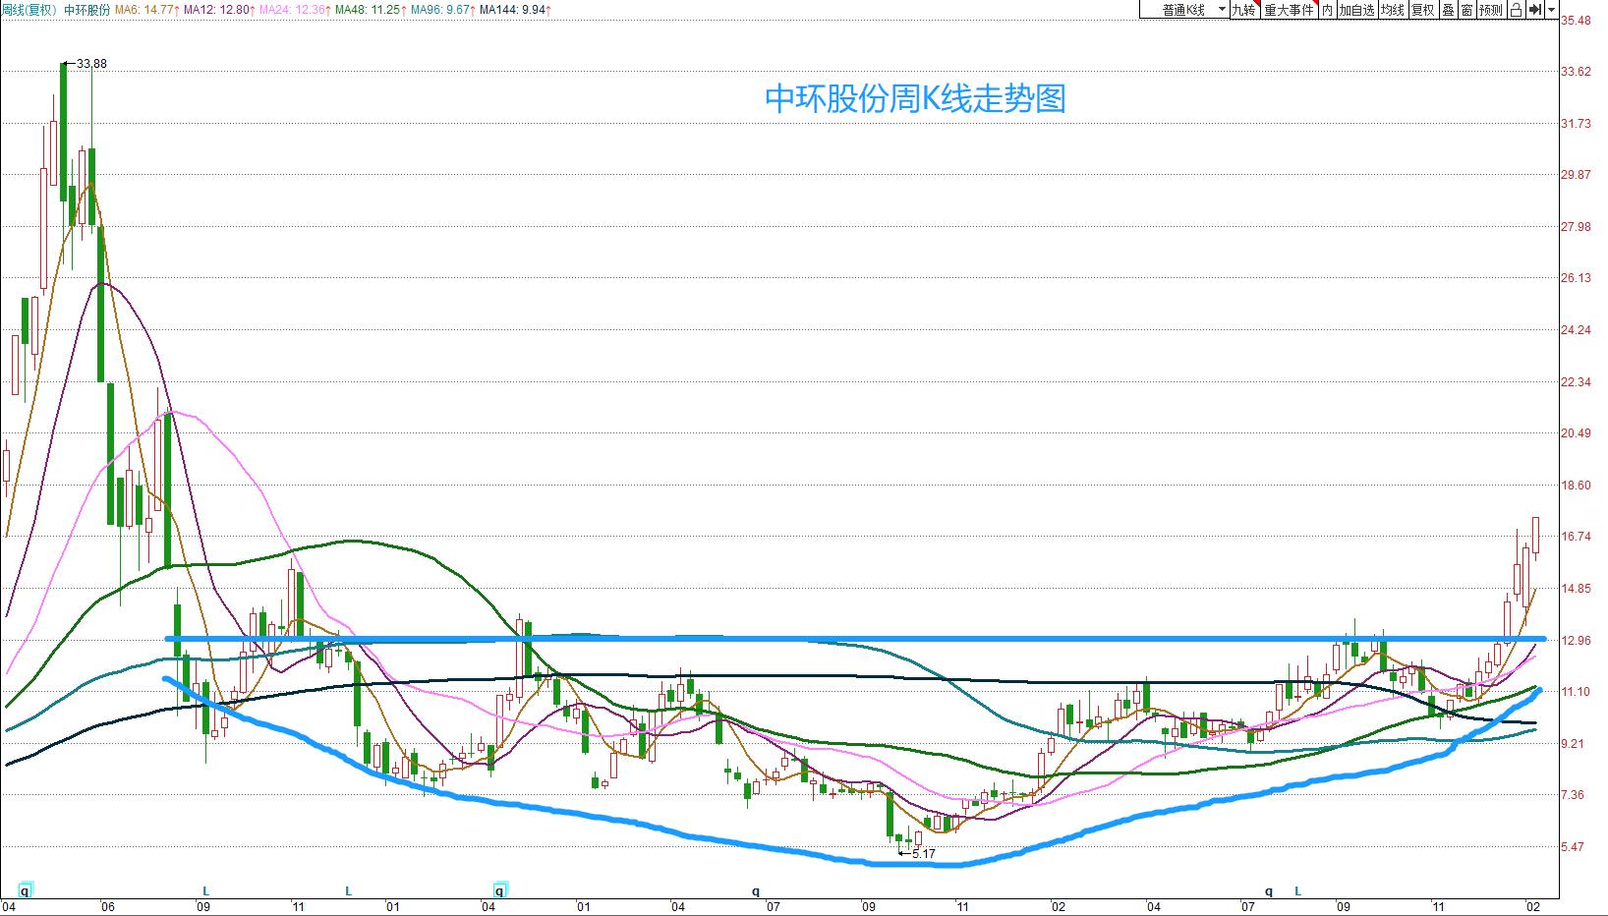Click the 29.87 price axis label
Viewport: 1608px width, 916px height.
tap(1576, 175)
